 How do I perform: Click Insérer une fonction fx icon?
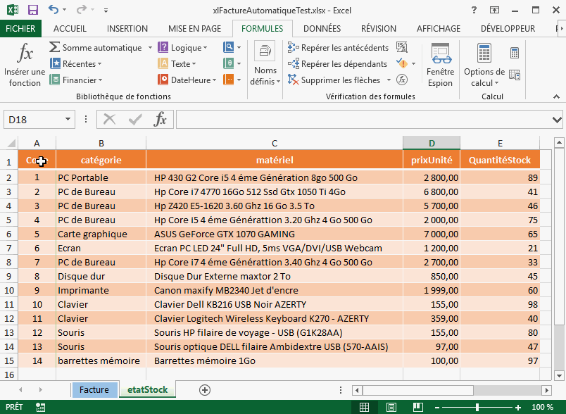[25, 53]
